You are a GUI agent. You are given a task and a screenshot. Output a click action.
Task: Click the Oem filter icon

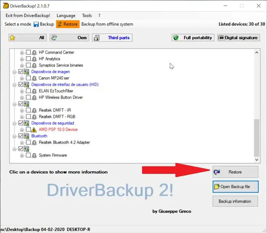point(54,37)
